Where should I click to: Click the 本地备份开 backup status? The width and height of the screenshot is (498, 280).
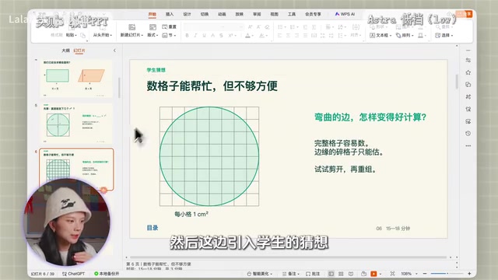pos(107,274)
